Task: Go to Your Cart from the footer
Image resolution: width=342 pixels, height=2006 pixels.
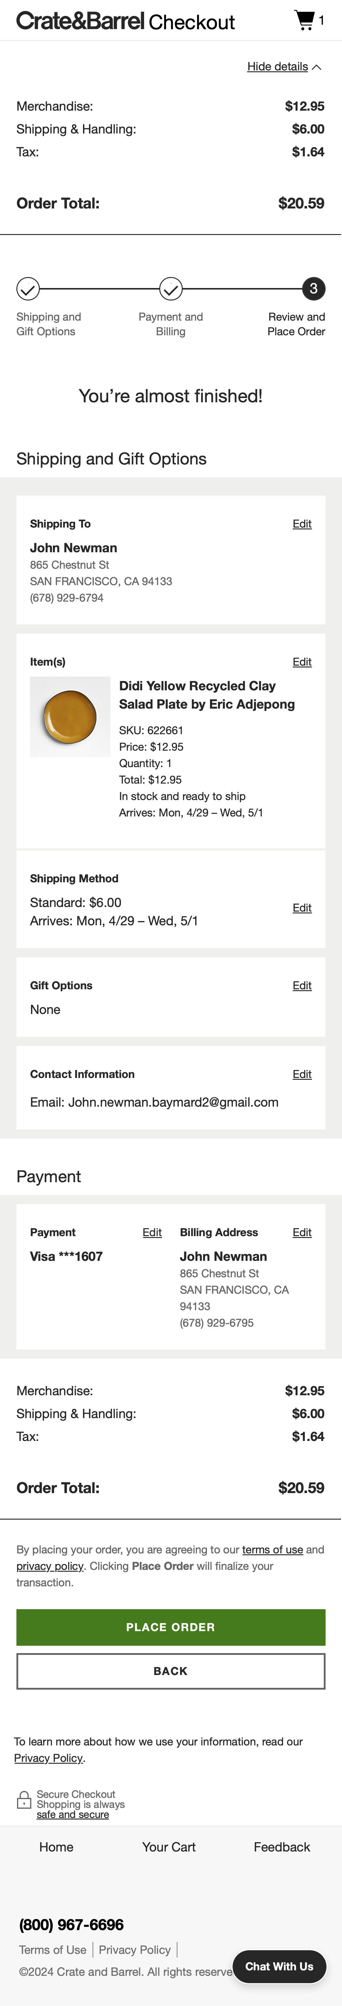Action: point(169,1847)
